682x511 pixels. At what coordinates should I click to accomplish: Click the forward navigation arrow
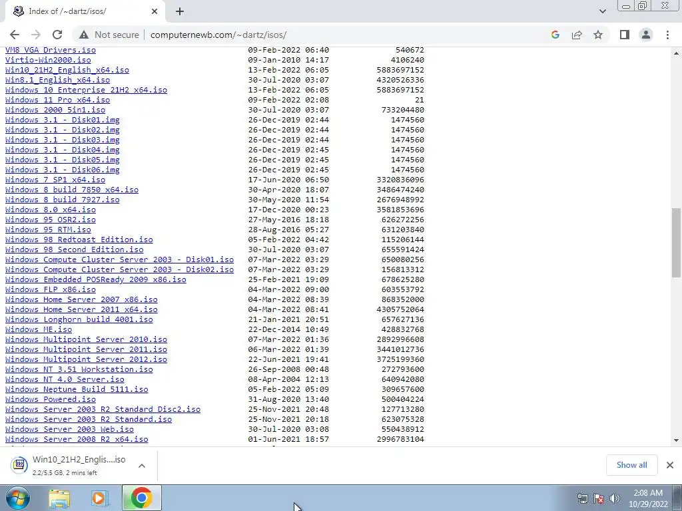tap(36, 35)
